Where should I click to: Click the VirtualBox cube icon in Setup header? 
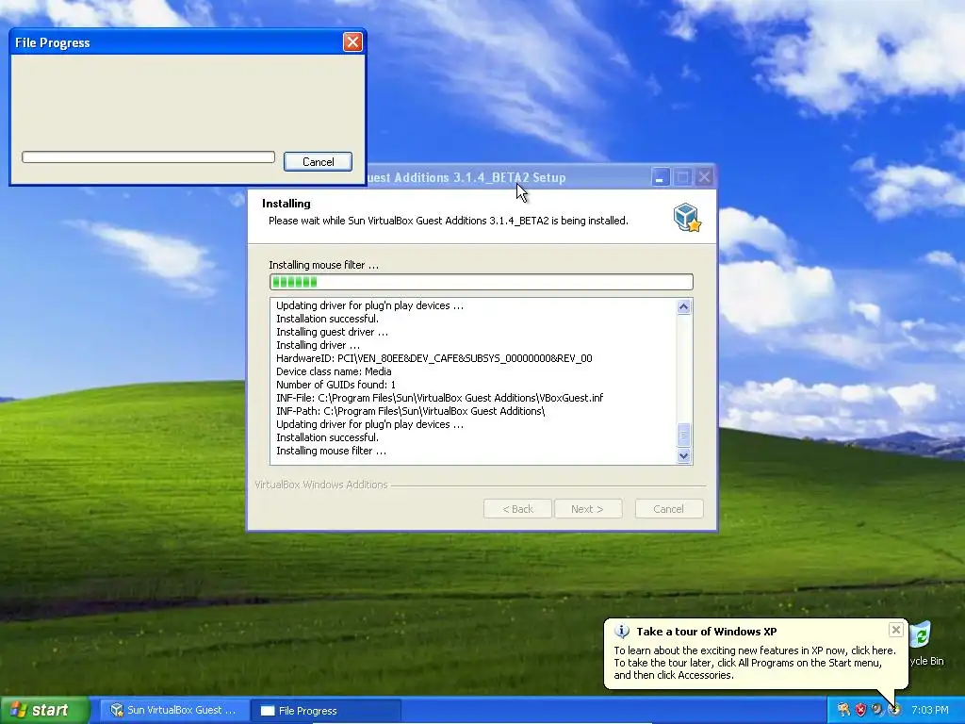tap(686, 218)
